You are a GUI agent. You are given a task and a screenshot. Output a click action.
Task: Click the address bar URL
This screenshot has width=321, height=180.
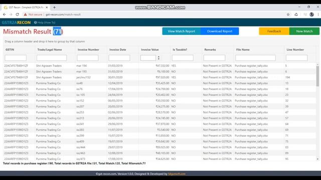[x=63, y=14]
